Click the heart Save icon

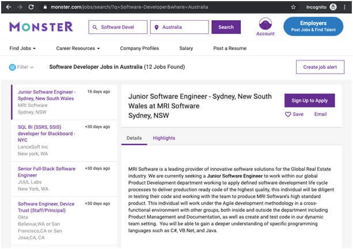tap(288, 114)
